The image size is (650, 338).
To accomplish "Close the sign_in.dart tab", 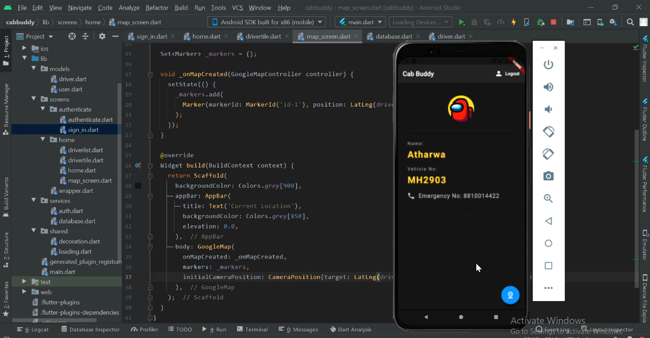I will pos(173,36).
